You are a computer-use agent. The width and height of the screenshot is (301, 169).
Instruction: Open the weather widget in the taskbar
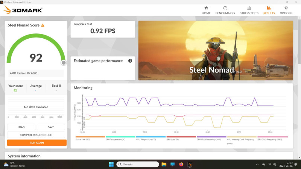[x=14, y=164]
